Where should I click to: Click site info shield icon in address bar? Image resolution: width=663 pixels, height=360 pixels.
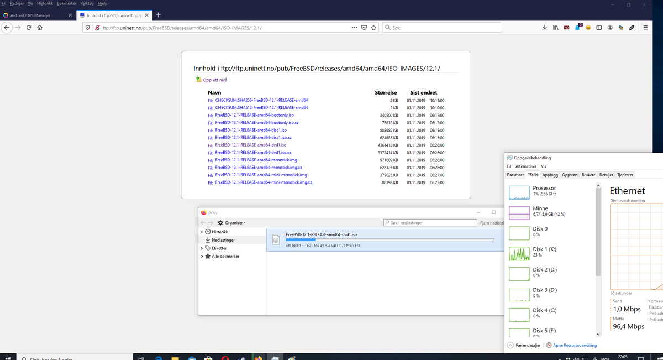pos(88,27)
